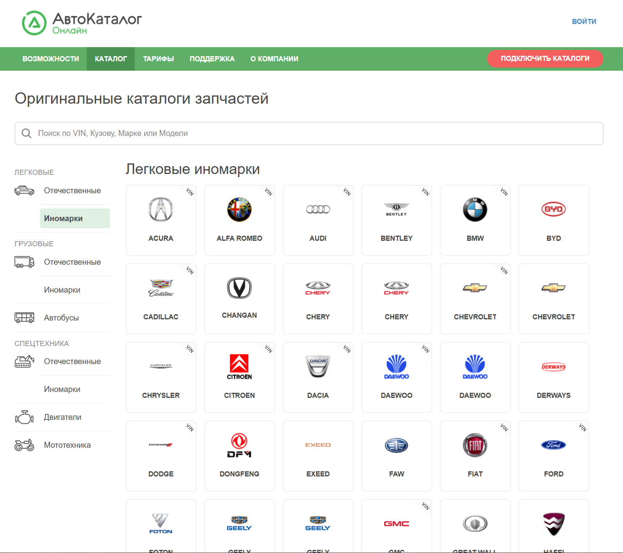Open the Тарифы page

[158, 59]
